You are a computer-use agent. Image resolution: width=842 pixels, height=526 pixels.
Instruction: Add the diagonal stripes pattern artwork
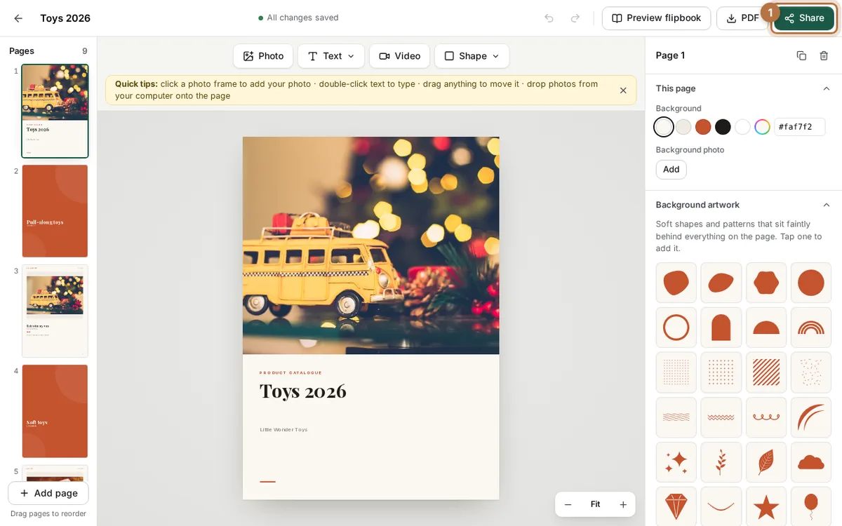click(x=766, y=372)
